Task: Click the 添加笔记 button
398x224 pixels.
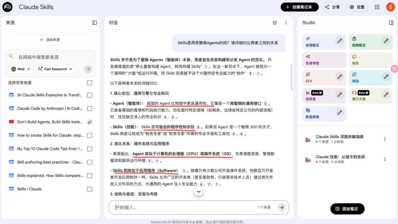Action: point(347,209)
